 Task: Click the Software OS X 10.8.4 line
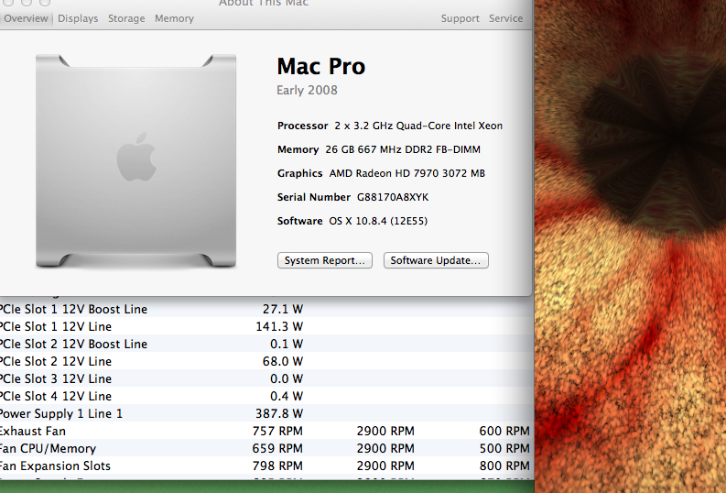point(352,221)
